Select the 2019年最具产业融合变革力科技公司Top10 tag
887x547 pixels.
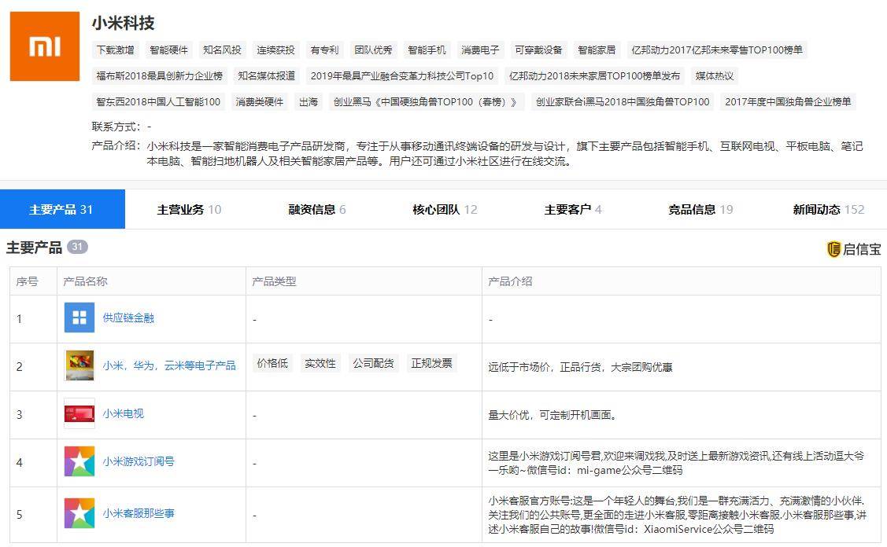[x=402, y=75]
